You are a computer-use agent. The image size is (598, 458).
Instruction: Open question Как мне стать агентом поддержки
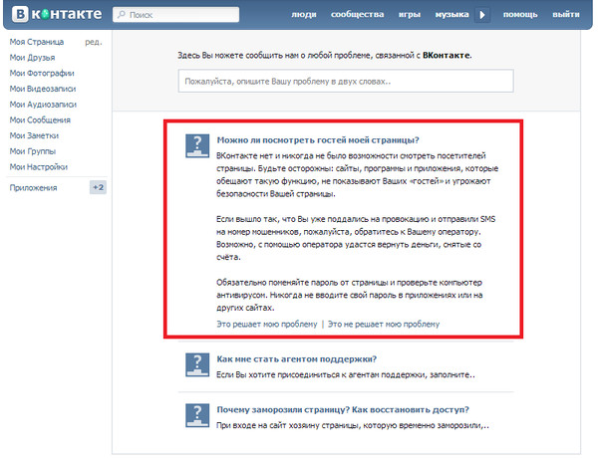(297, 359)
